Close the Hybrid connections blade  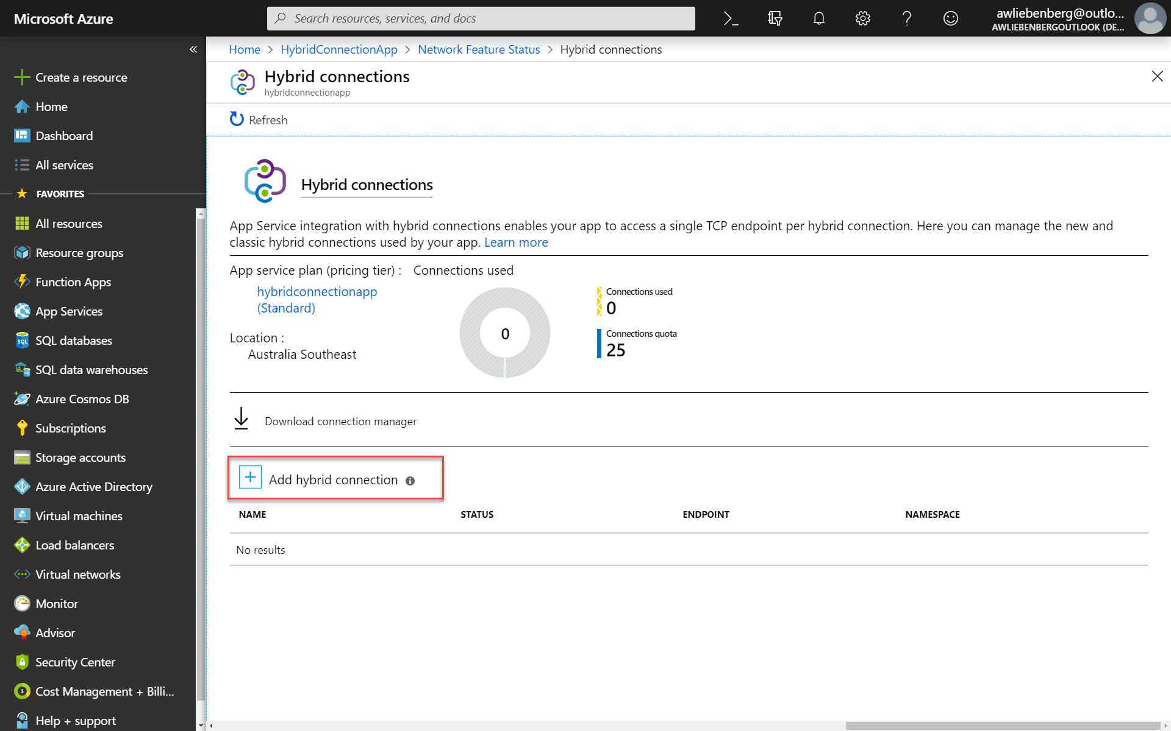[1157, 76]
